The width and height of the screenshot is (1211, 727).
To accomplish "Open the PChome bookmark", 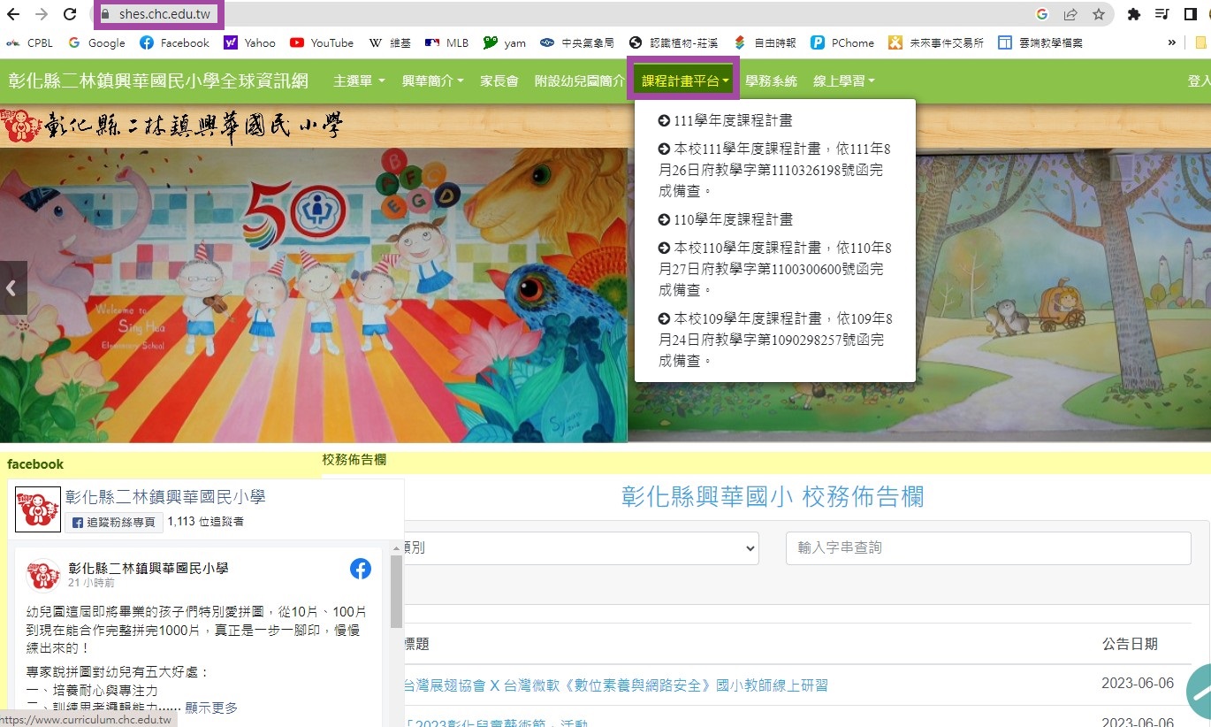I will coord(842,42).
